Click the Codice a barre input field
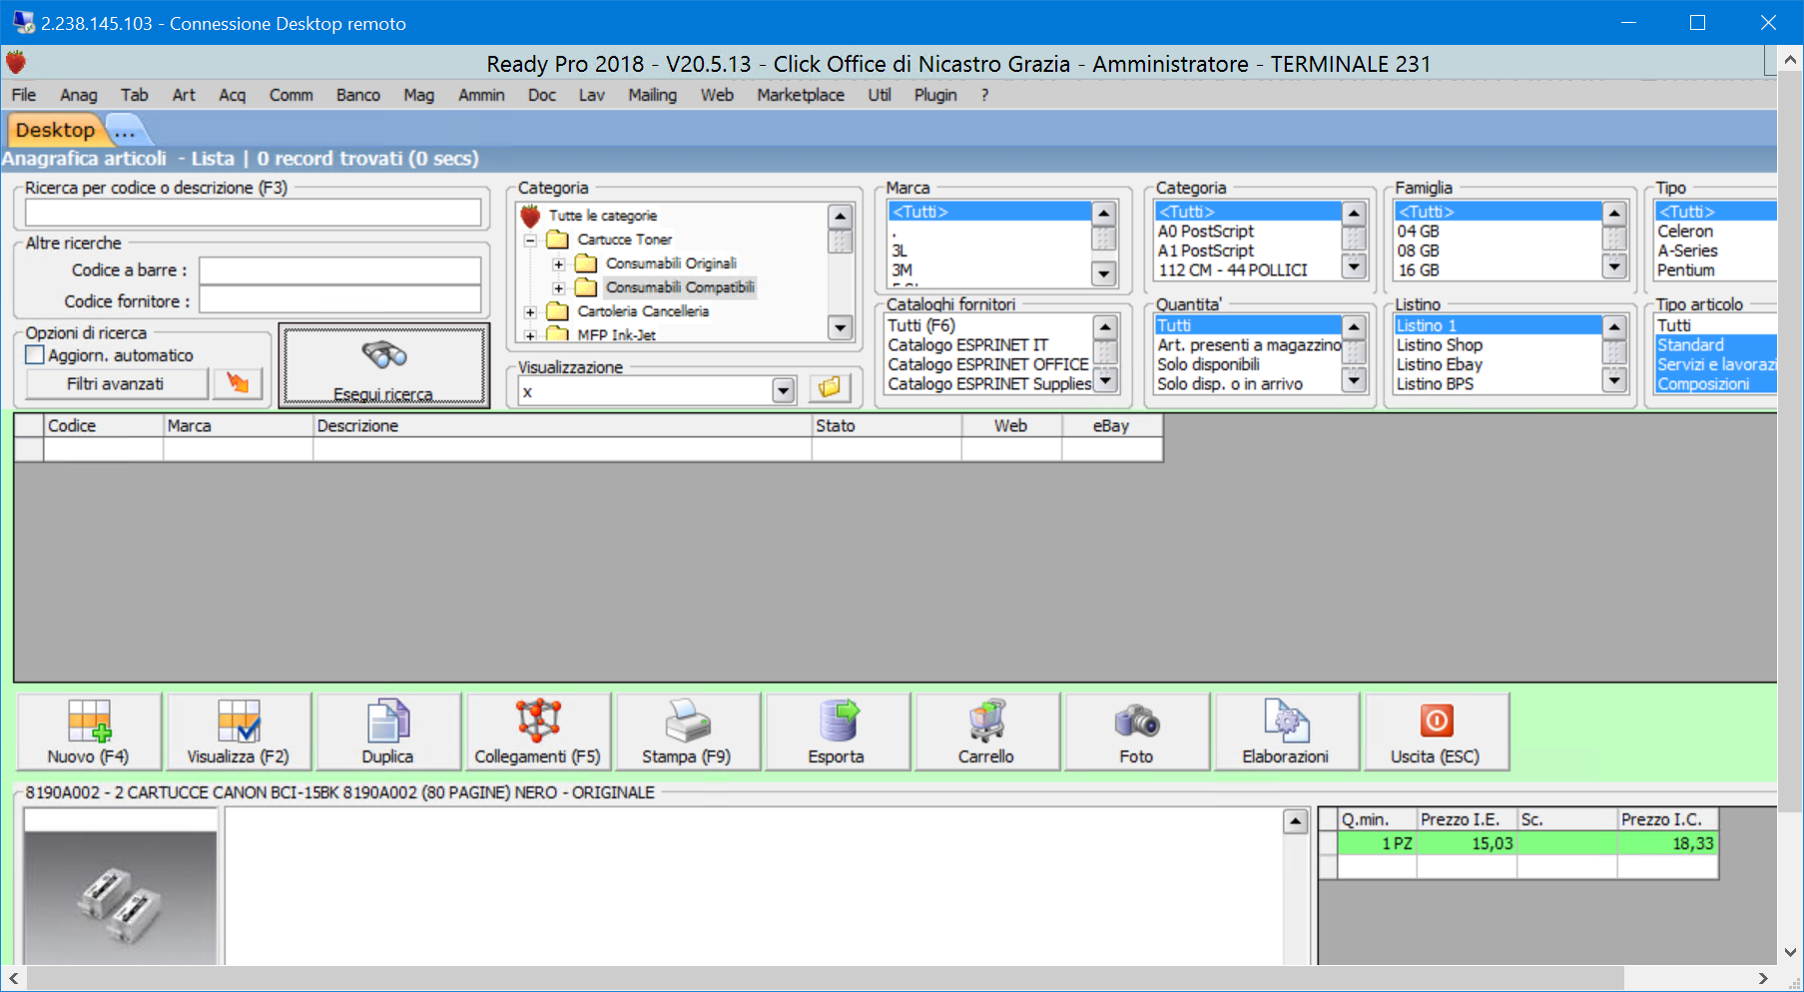 click(x=340, y=270)
